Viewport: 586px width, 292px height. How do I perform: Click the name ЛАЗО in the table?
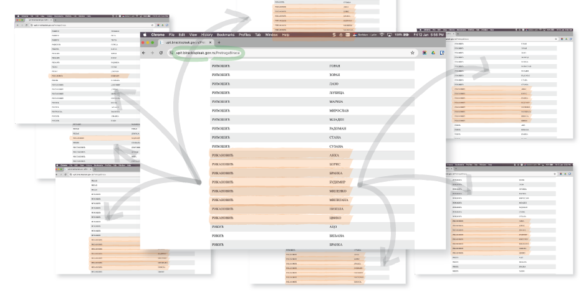click(x=334, y=84)
